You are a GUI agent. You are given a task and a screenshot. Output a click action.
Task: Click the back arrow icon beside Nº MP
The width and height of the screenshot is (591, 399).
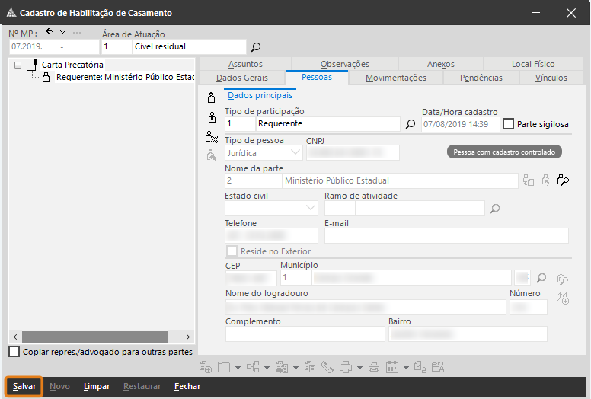[x=50, y=32]
